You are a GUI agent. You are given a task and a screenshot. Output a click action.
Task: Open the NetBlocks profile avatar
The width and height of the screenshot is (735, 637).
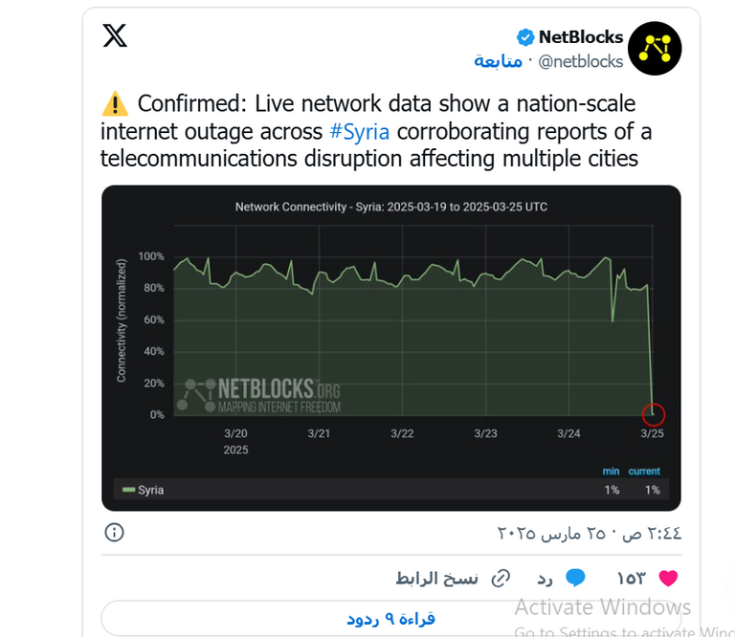tap(657, 49)
